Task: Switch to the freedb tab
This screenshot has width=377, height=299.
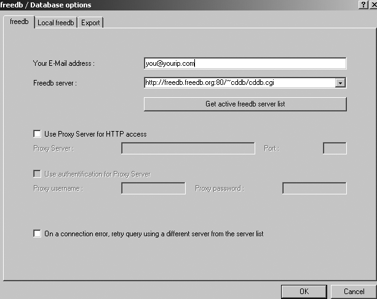Action: (x=19, y=22)
